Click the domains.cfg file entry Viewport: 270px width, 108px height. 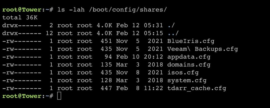pos(189,65)
